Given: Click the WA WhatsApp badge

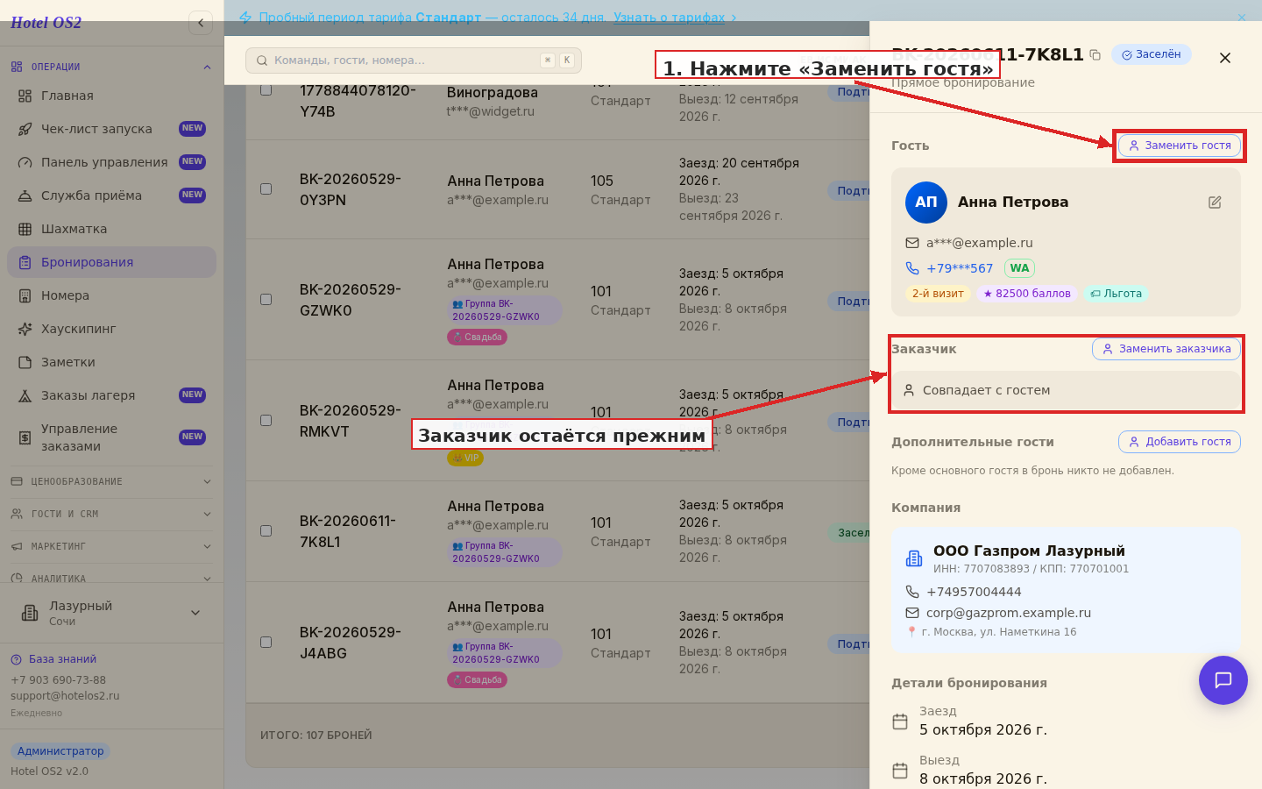Looking at the screenshot, I should coord(1019,268).
